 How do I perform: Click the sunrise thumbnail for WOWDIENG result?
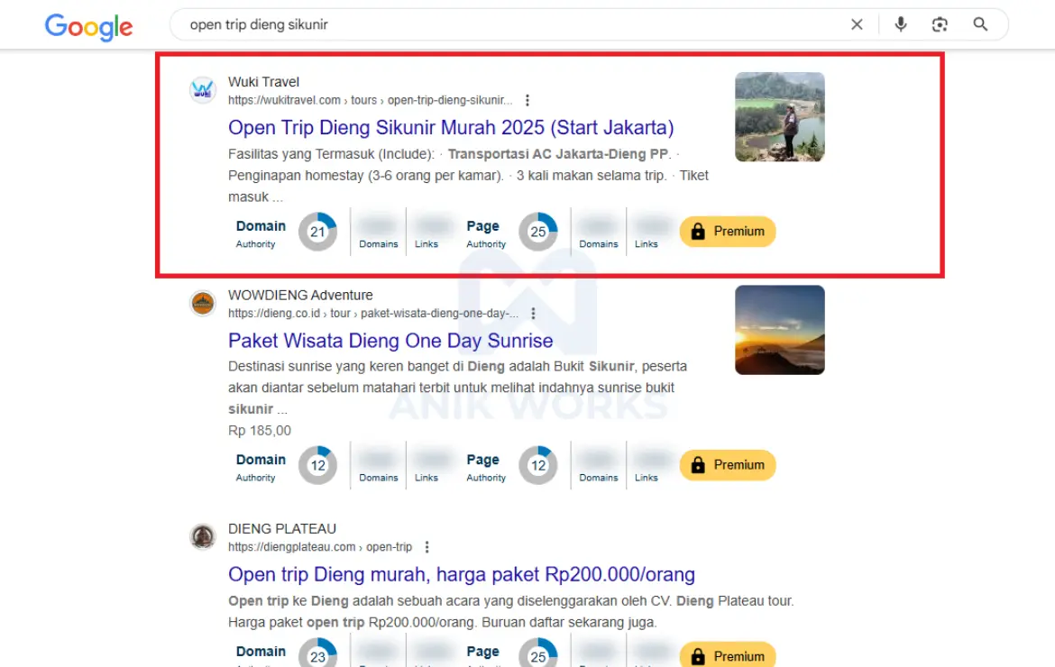pos(779,330)
